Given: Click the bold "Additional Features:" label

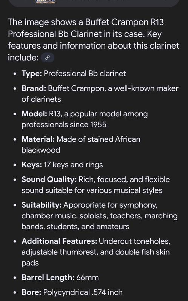Looking at the screenshot, I should (59, 241).
